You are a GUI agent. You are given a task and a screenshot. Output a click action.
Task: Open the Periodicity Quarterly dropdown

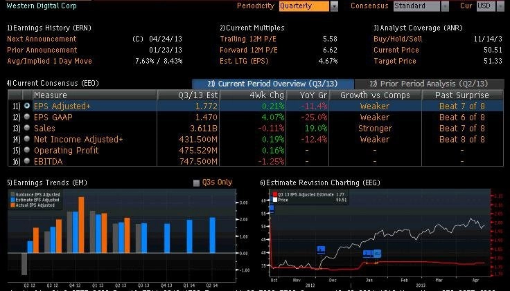(x=304, y=6)
